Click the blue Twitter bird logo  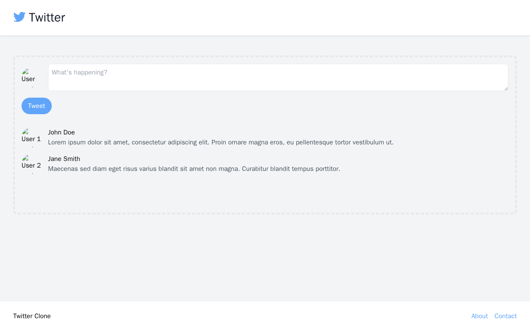(19, 17)
